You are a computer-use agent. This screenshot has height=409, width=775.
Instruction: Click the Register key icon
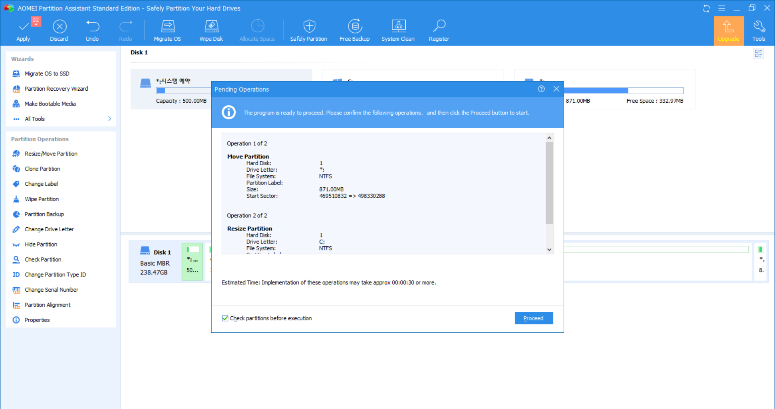click(439, 27)
